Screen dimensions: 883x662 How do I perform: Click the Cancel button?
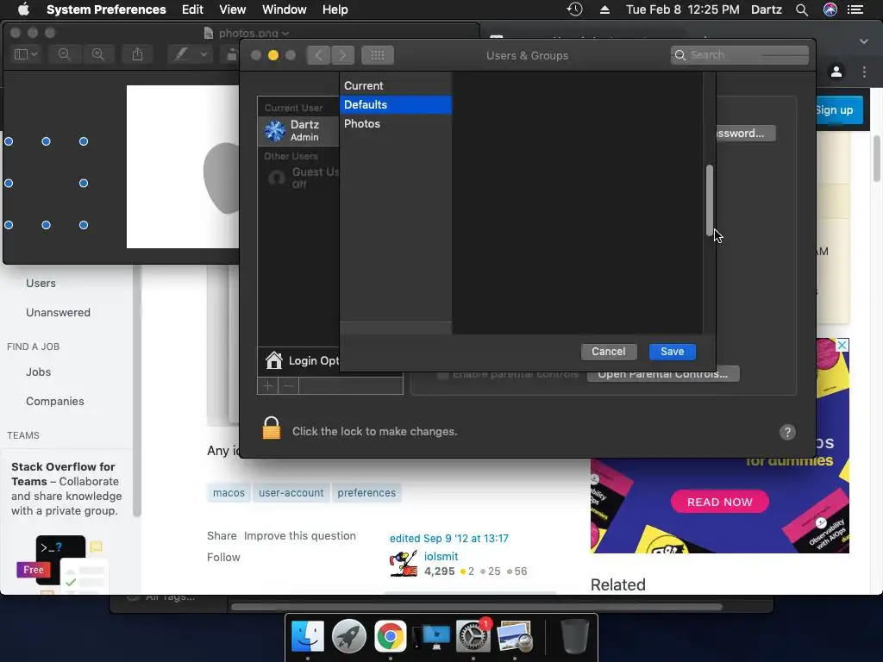(x=609, y=352)
